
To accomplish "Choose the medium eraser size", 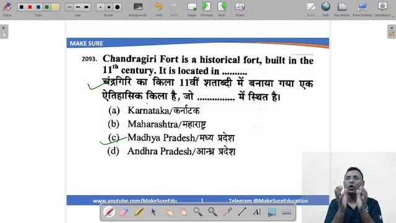I will coord(109,7).
